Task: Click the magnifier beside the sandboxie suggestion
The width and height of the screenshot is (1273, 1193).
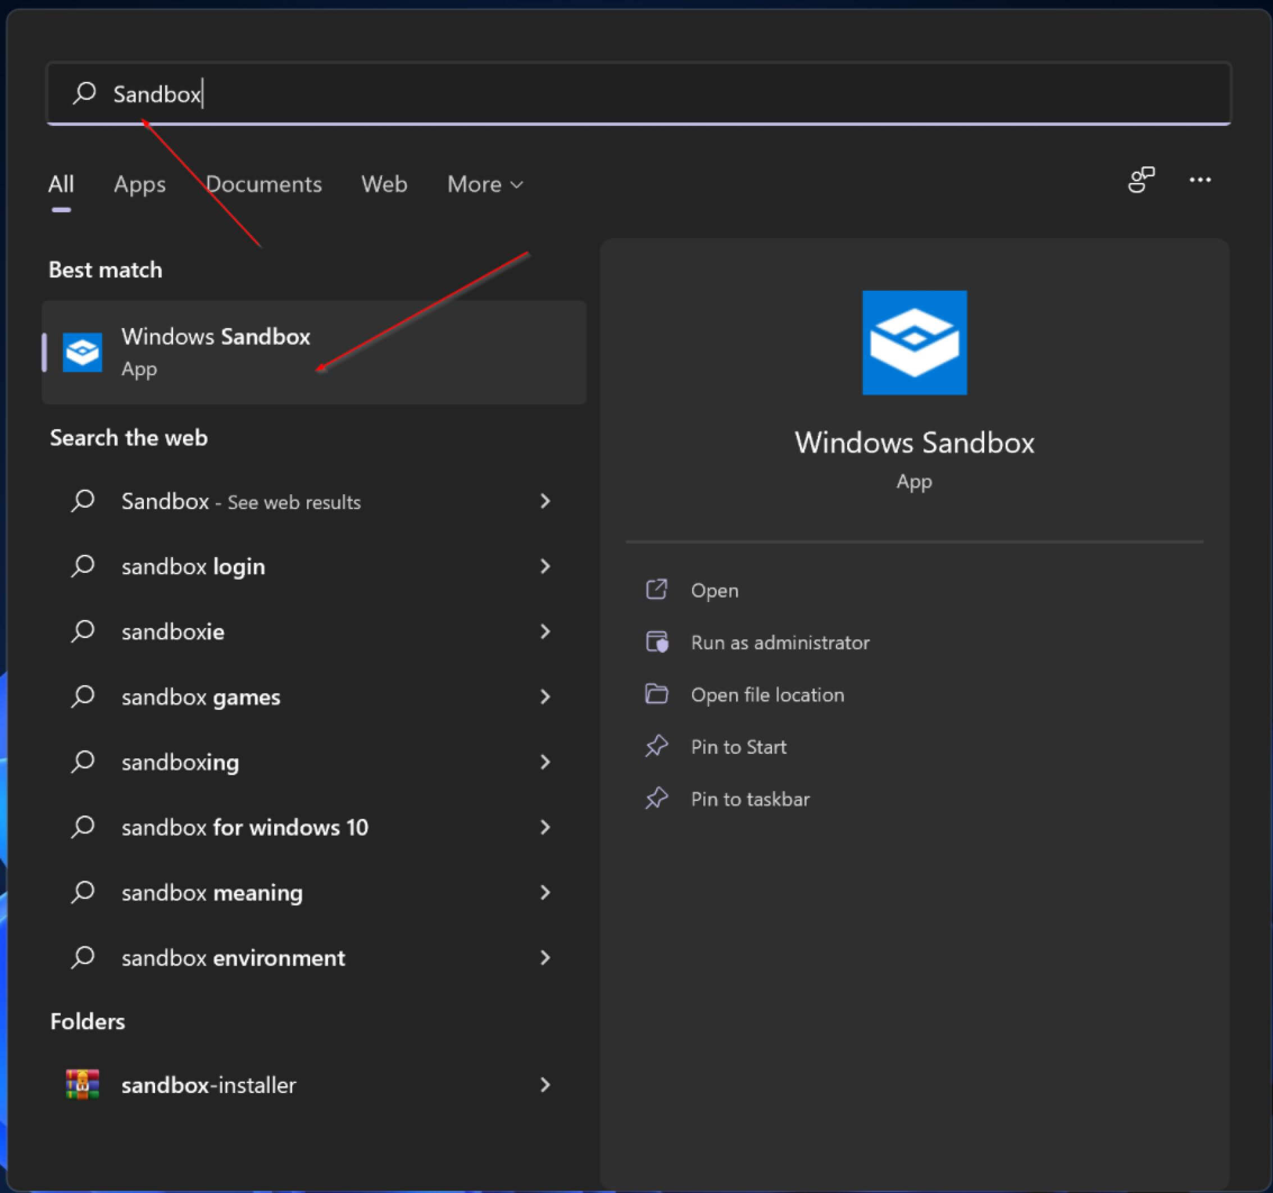Action: (82, 631)
